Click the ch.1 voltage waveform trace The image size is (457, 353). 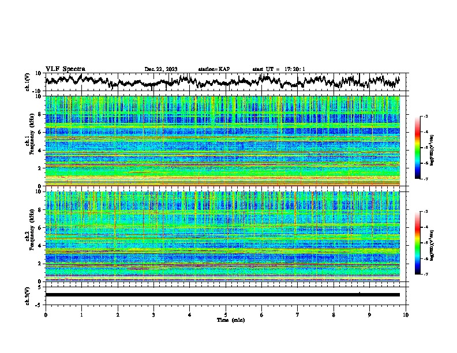pyautogui.click(x=222, y=81)
